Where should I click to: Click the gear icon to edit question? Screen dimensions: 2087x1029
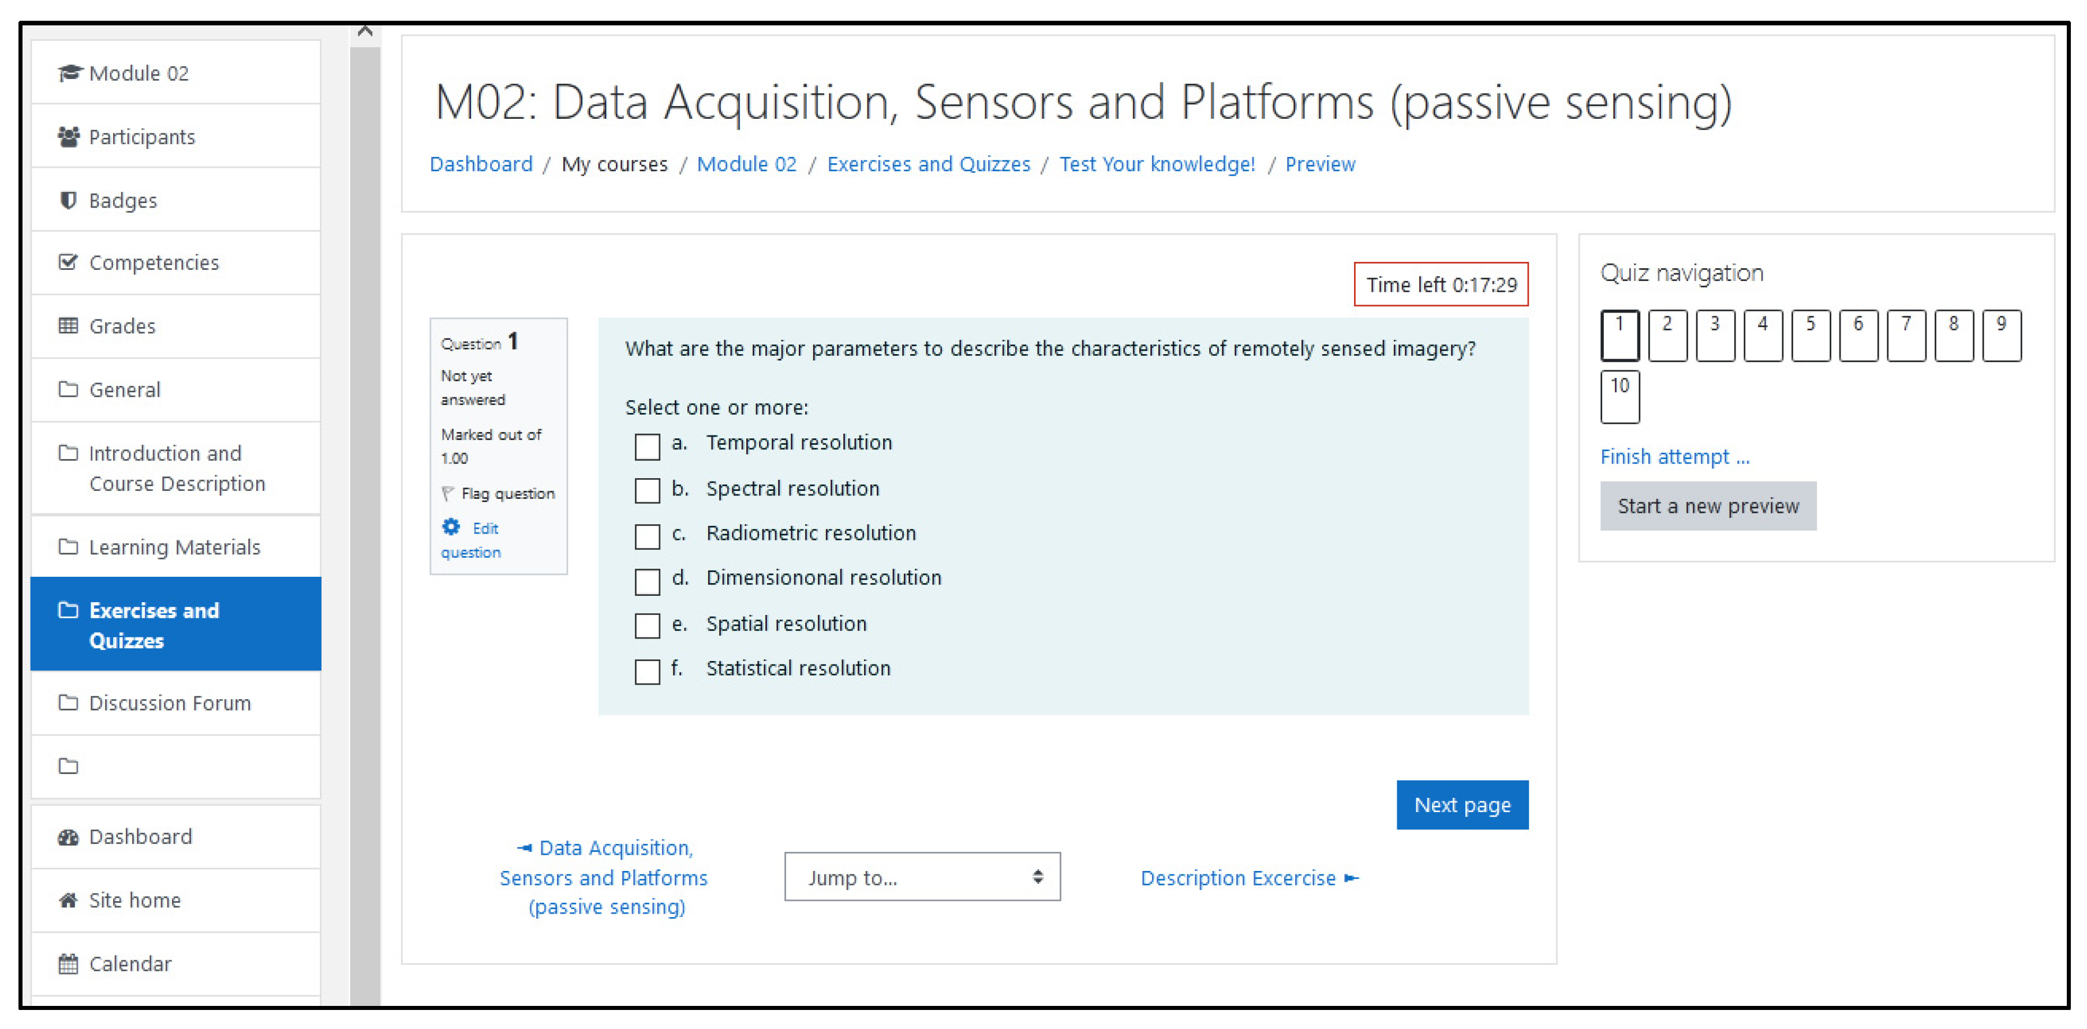tap(451, 527)
